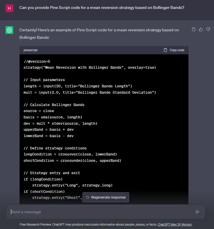Give the response a thumbs up

click(x=201, y=29)
